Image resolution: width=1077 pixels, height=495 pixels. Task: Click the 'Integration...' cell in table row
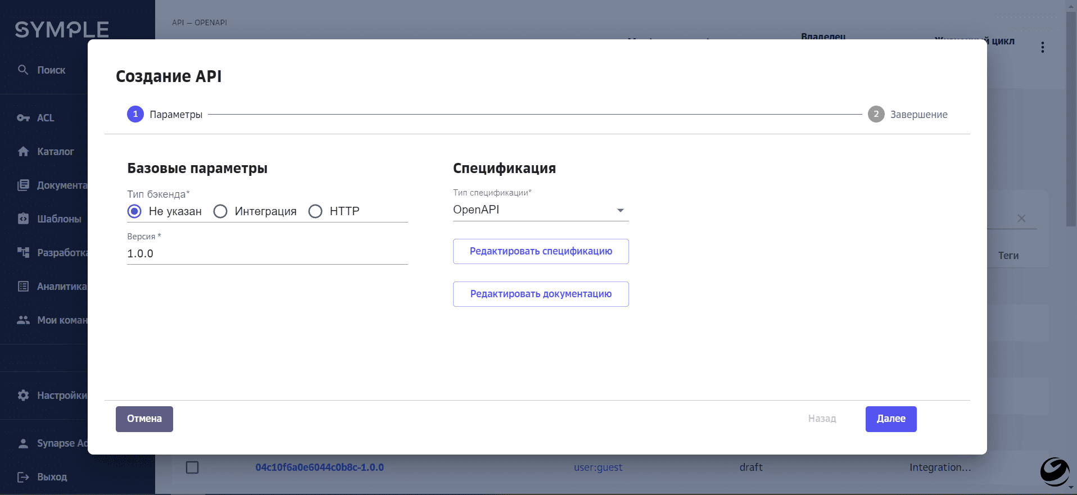point(940,467)
